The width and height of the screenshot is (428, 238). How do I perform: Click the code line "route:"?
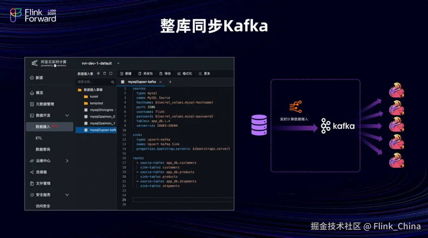[138, 158]
